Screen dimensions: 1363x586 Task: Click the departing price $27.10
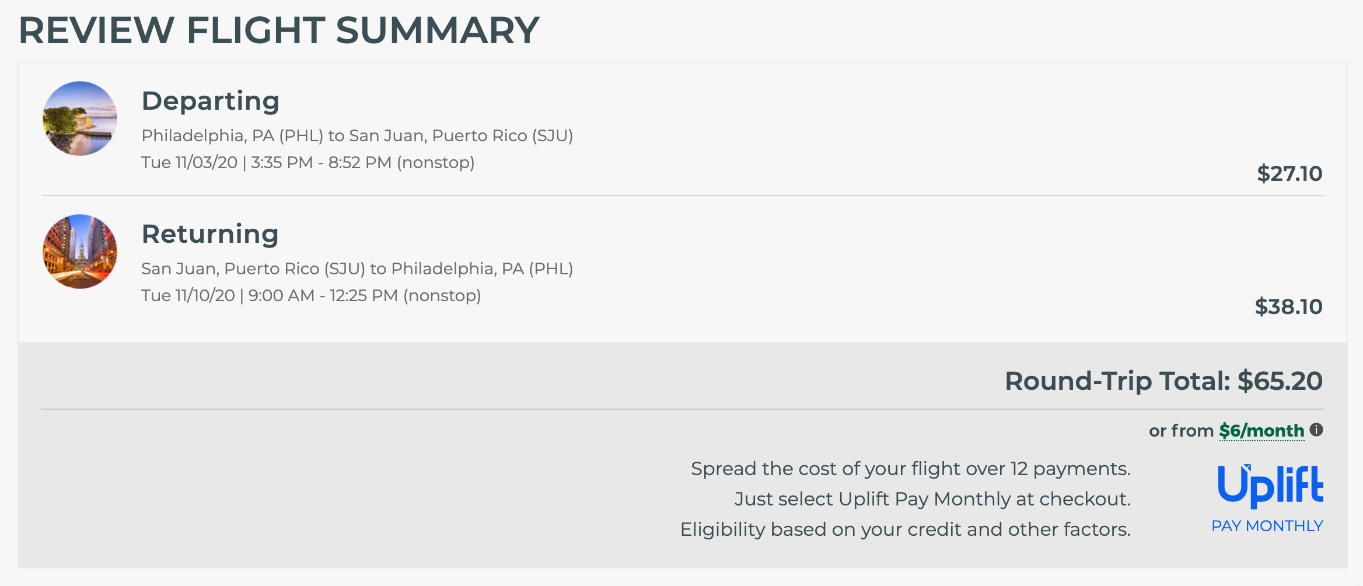(x=1289, y=174)
